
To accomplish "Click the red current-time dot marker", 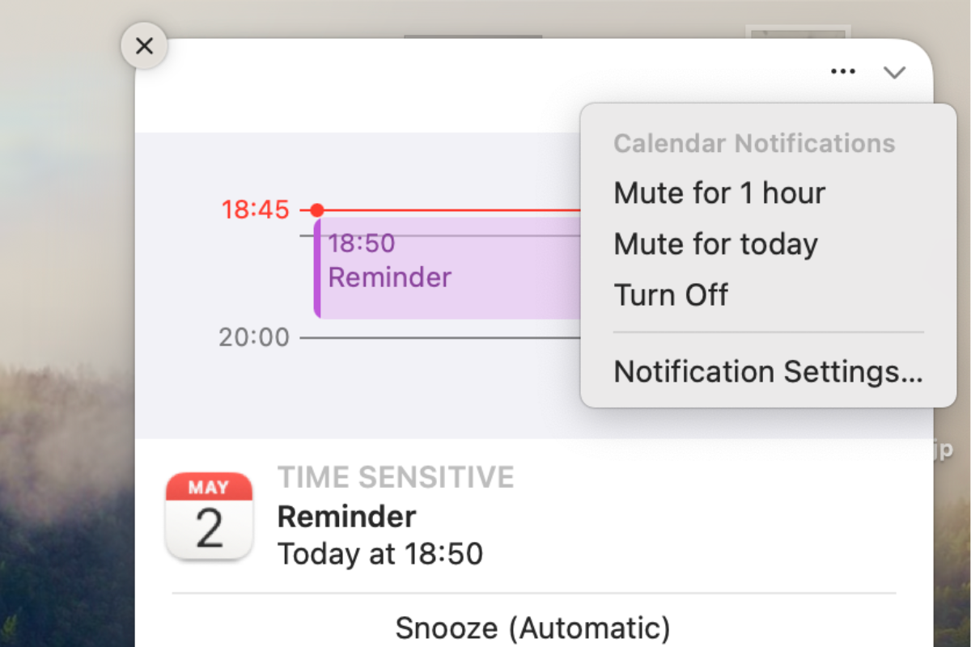I will point(317,210).
